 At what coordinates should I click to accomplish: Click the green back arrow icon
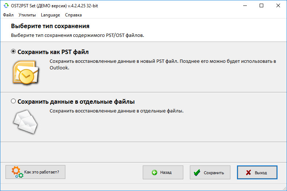click(x=154, y=172)
